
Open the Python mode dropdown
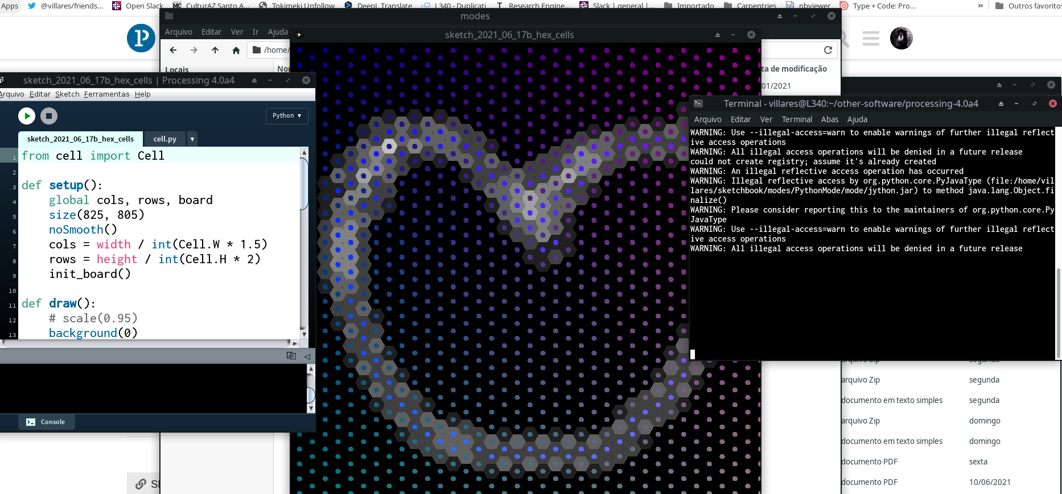(x=286, y=115)
